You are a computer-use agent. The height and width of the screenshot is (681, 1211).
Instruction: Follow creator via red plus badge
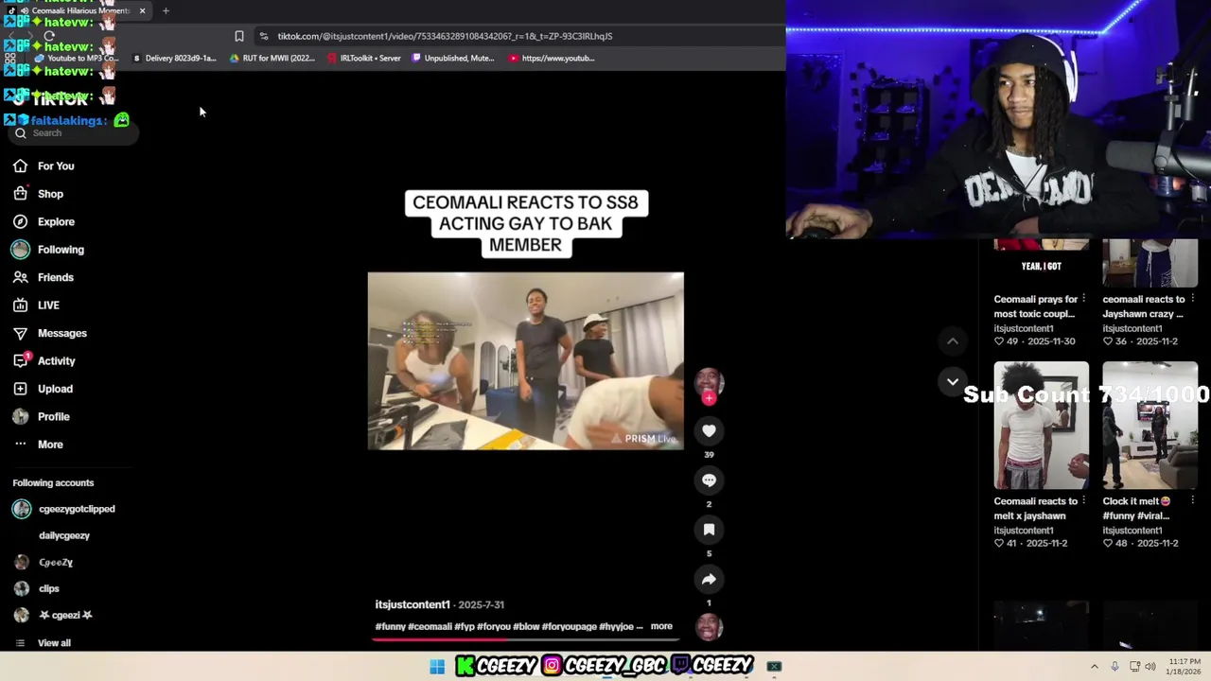tap(709, 398)
